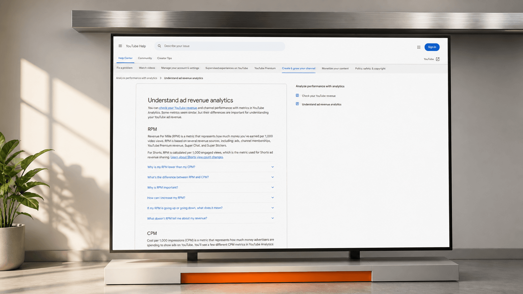Open the Google apps grid
Image resolution: width=523 pixels, height=294 pixels.
pyautogui.click(x=419, y=47)
